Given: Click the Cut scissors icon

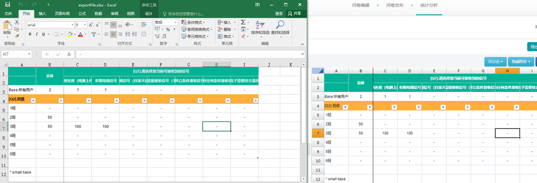Looking at the screenshot, I should (x=16, y=22).
